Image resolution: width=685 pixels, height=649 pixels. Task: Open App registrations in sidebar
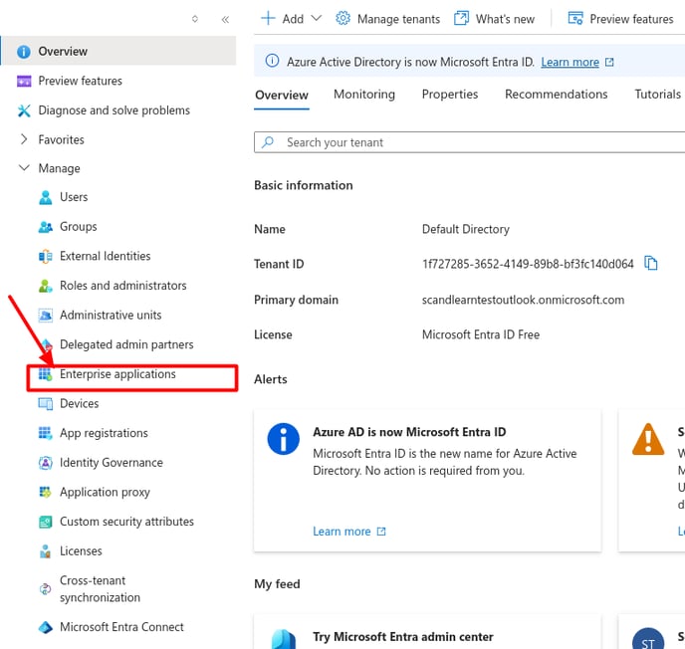[104, 433]
